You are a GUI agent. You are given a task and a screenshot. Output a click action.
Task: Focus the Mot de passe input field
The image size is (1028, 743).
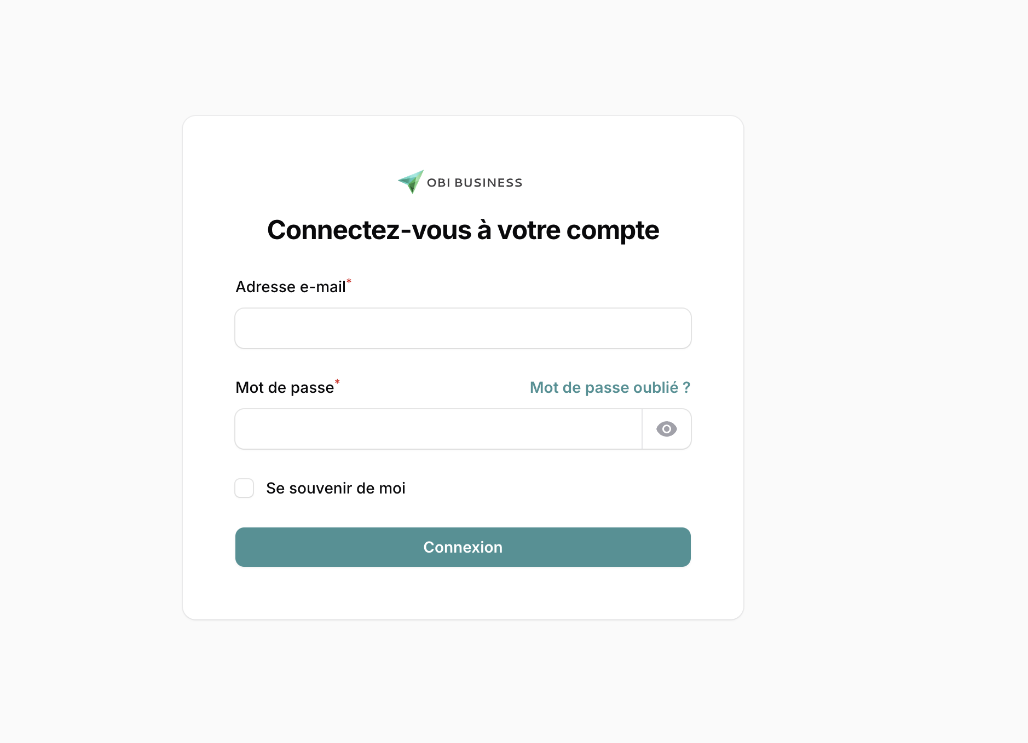pos(438,429)
